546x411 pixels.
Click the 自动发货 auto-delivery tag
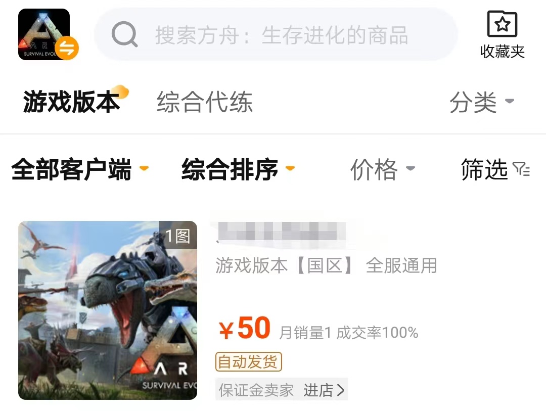(x=248, y=362)
